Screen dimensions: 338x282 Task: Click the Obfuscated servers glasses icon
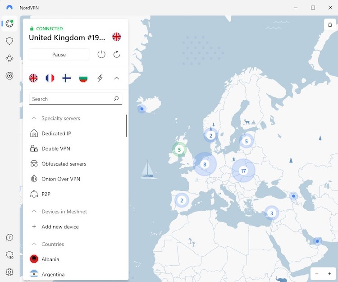pyautogui.click(x=34, y=163)
